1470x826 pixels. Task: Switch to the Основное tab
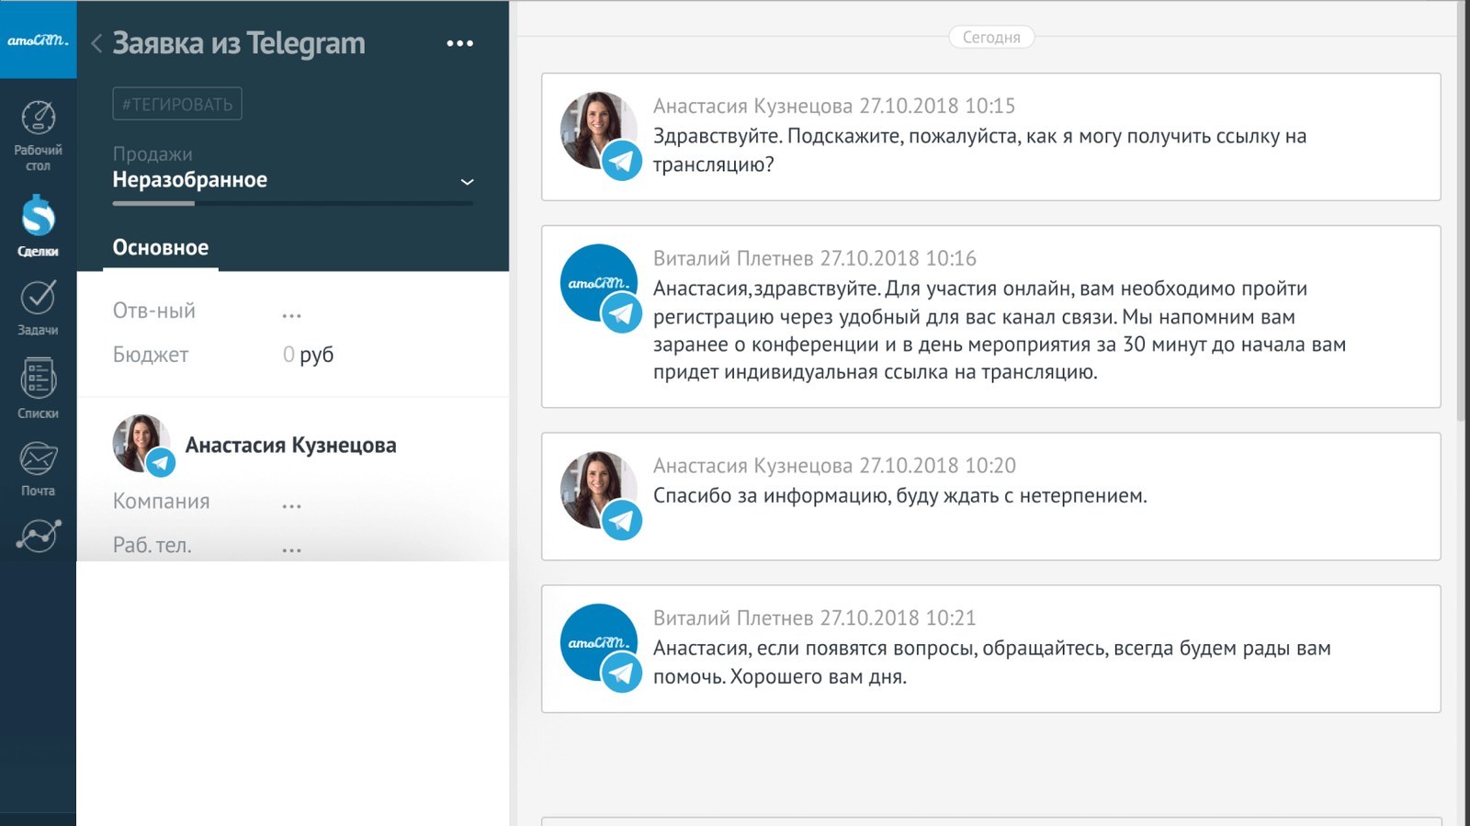(161, 247)
